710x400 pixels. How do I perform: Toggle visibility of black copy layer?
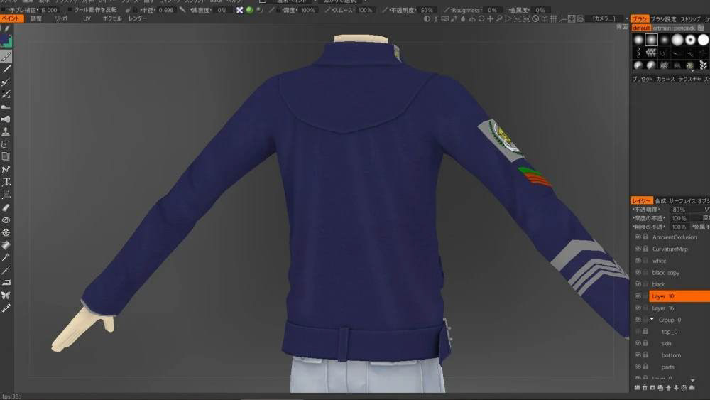[638, 272]
